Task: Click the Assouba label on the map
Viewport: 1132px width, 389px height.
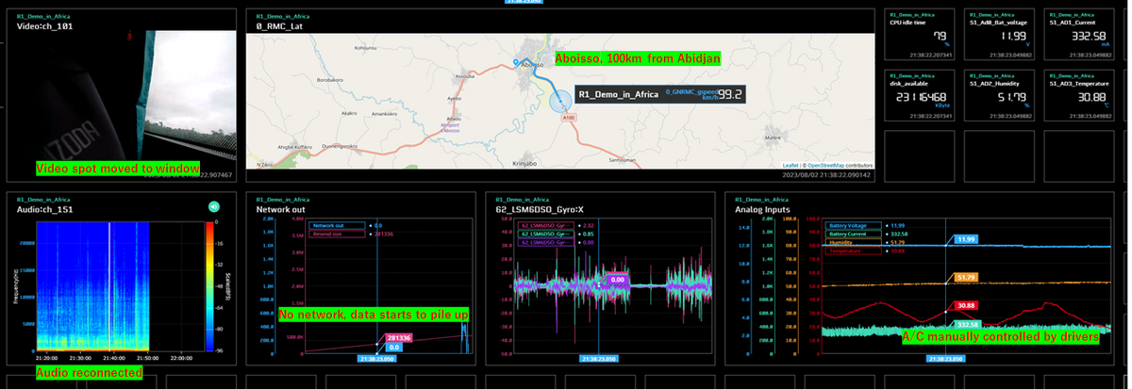Action: click(x=464, y=76)
